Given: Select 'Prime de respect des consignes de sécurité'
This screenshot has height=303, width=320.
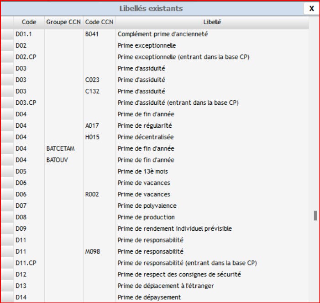Looking at the screenshot, I should (179, 275).
